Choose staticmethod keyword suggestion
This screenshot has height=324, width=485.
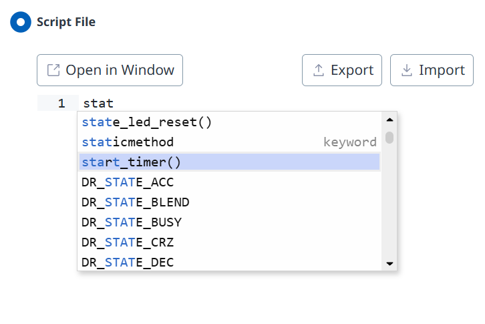[128, 142]
